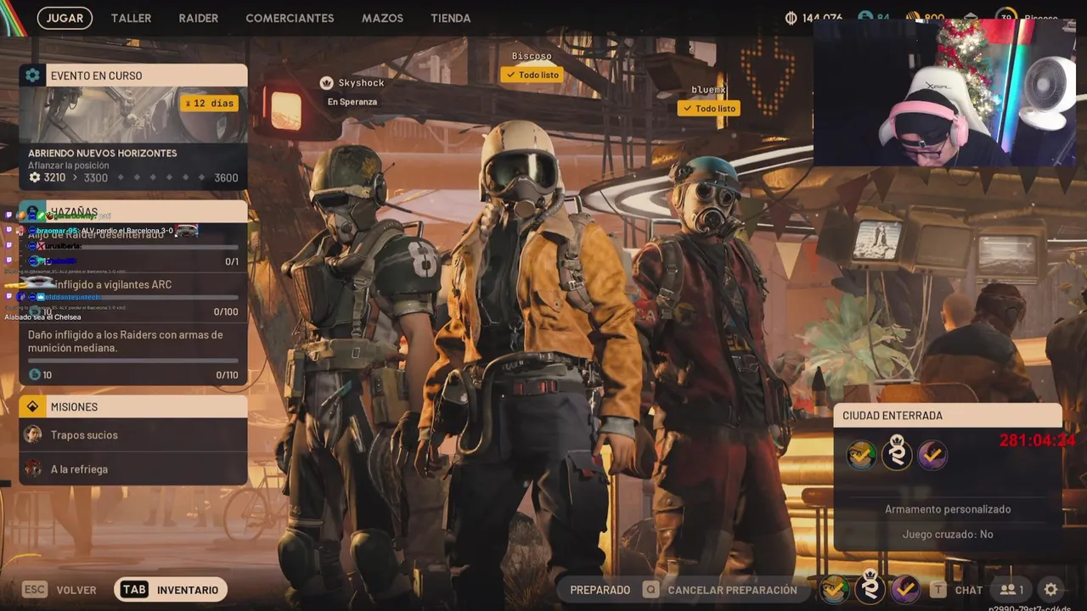This screenshot has height=611, width=1087.
Task: Go to the COMERCIANTES tab
Action: pos(290,18)
